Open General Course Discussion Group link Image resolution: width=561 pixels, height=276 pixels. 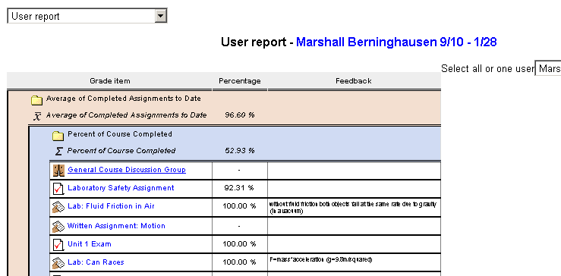pos(127,170)
